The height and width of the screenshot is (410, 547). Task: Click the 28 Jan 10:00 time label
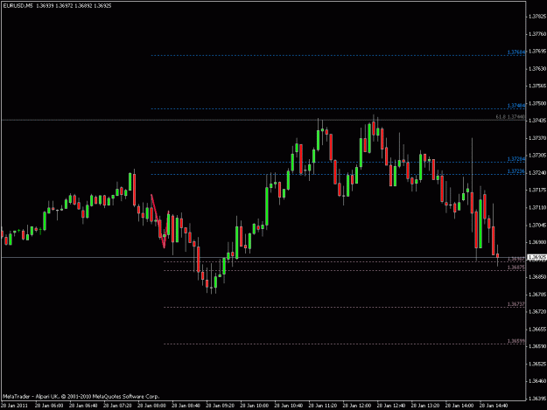click(255, 406)
